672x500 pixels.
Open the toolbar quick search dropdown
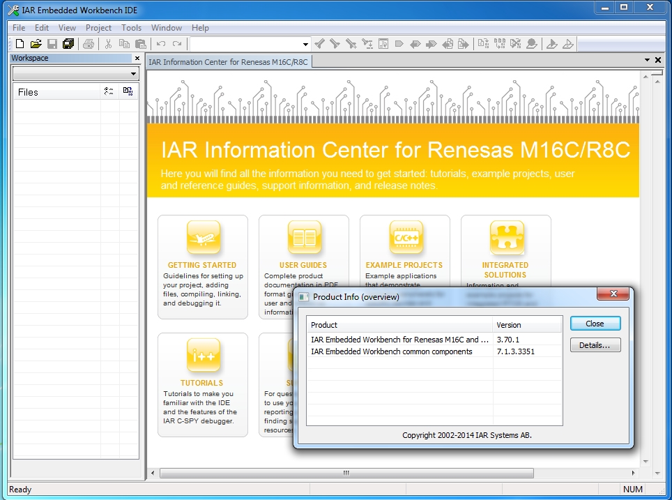point(305,44)
